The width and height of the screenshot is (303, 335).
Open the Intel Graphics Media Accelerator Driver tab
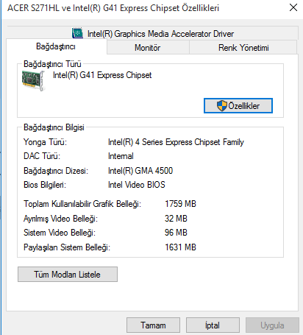pos(152,33)
